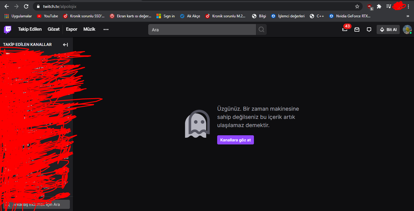The height and width of the screenshot is (211, 414).
Task: Click the Ara search field
Action: (x=202, y=29)
